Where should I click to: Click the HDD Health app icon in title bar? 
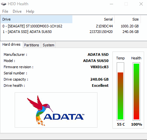tap(4, 4)
